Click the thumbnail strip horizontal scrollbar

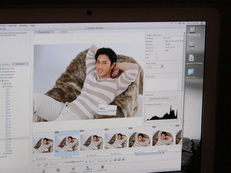(x=150, y=153)
